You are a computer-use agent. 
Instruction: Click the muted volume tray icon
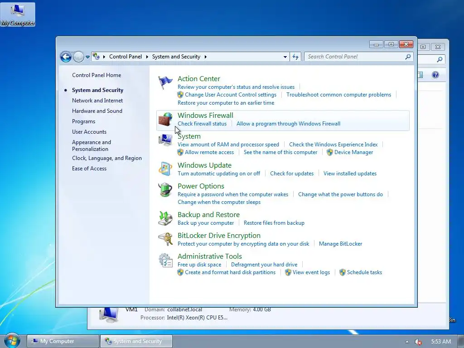418,342
